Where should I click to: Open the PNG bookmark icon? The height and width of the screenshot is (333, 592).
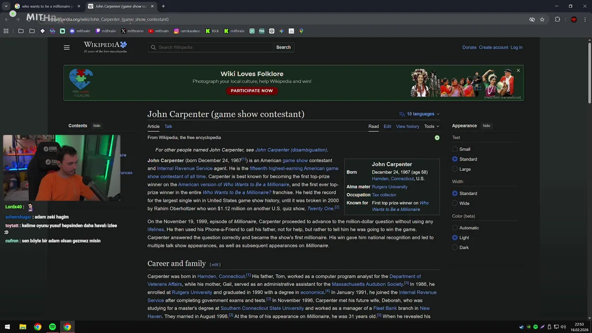[x=262, y=31]
